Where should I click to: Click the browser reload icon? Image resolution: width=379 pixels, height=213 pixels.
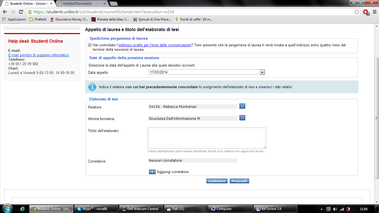click(21, 12)
